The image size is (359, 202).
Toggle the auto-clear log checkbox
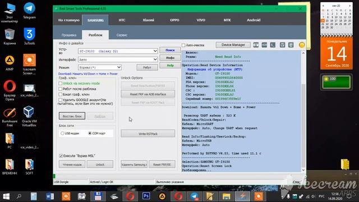(x=183, y=45)
